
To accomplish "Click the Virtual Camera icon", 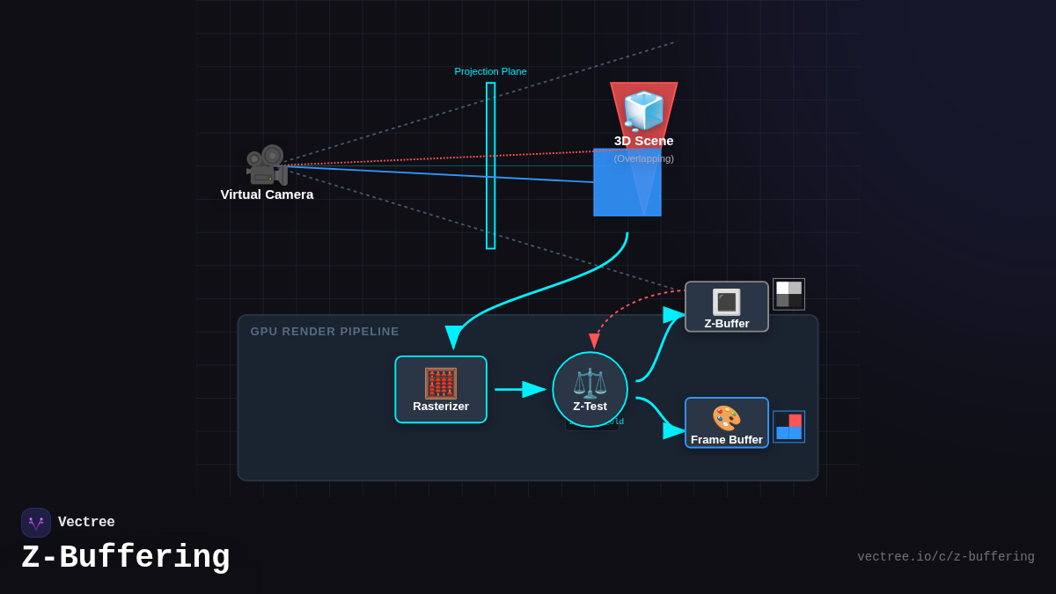I will 267,165.
